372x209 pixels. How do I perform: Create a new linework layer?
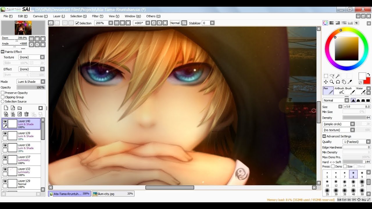[13, 108]
